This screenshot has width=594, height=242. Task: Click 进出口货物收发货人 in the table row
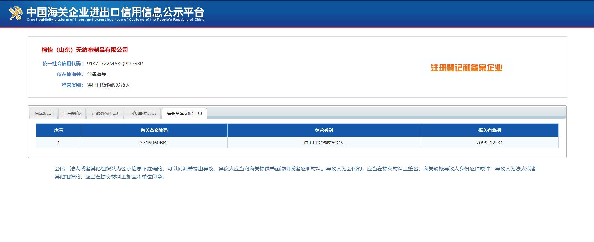coord(324,143)
